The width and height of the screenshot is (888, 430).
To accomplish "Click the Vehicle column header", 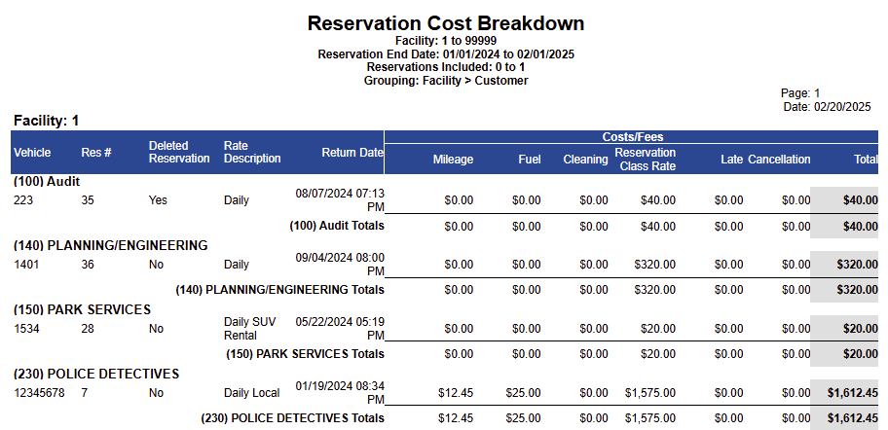I will (32, 153).
